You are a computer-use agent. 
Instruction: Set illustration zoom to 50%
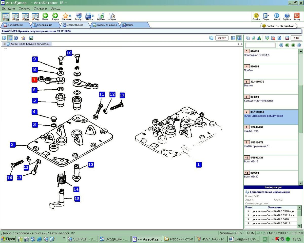(x=16, y=16)
